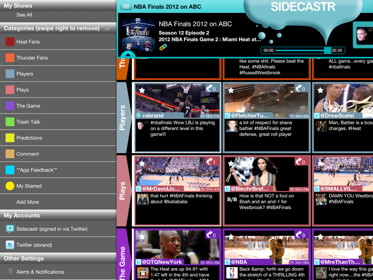373x280 pixels.
Task: Collapse the show info panel arrow
Action: [128, 55]
